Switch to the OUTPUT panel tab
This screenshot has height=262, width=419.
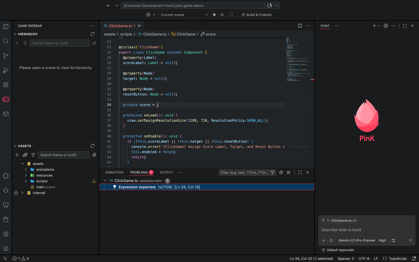pyautogui.click(x=166, y=173)
